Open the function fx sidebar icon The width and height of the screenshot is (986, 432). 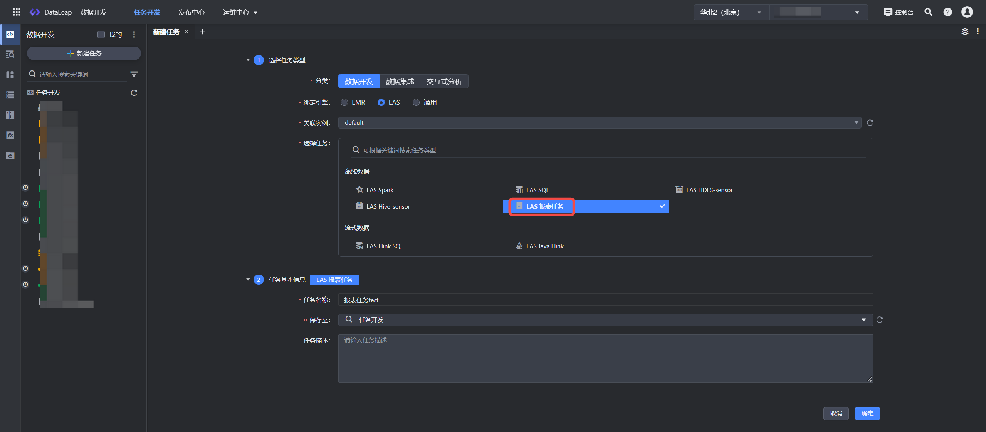[x=10, y=135]
